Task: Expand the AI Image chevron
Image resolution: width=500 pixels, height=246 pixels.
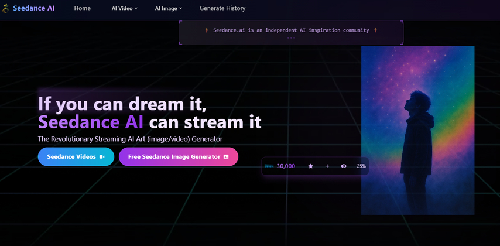Action: [181, 9]
